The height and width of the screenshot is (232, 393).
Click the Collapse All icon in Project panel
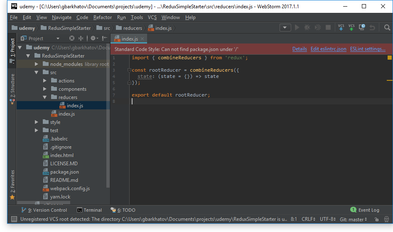[x=81, y=38]
